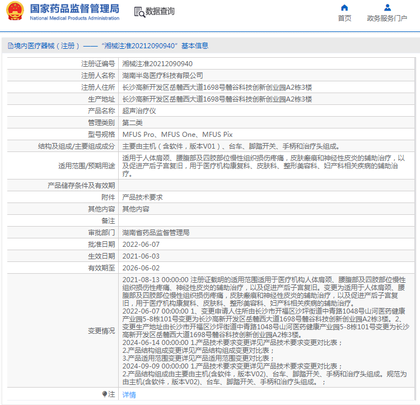Click the 型号规格 row label
420x405 pixels.
pyautogui.click(x=101, y=135)
